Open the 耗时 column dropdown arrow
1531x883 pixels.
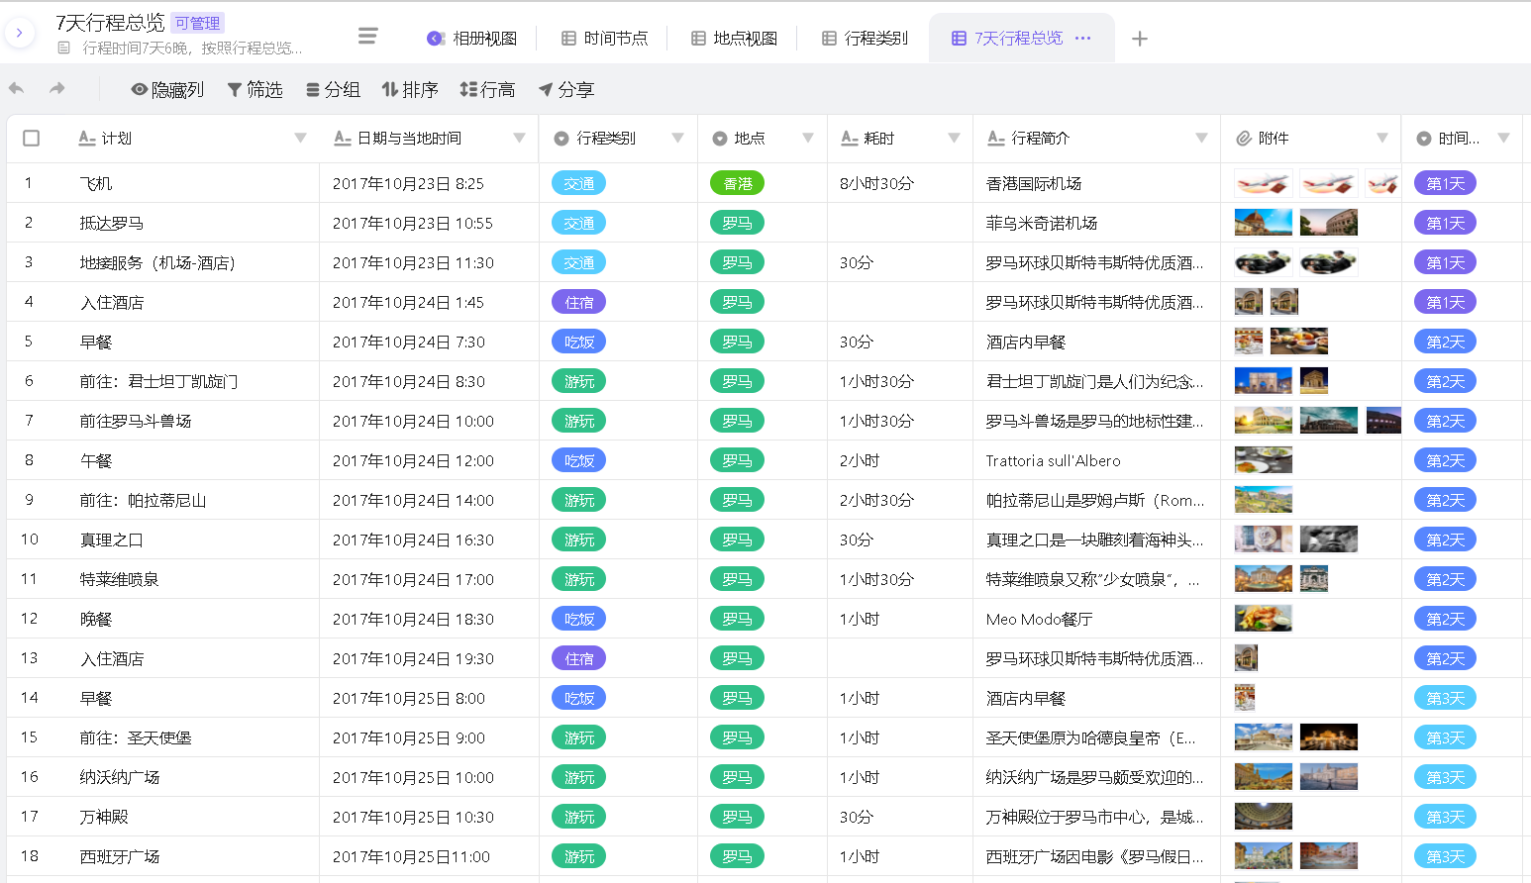(954, 139)
